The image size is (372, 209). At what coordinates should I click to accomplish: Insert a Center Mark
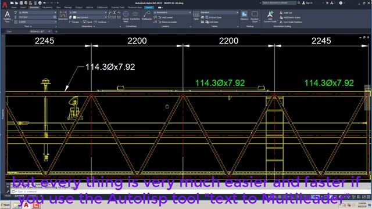(126, 16)
